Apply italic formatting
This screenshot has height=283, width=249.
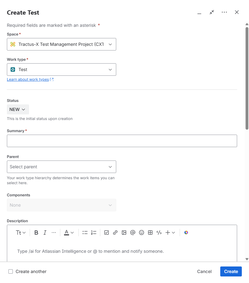45,233
